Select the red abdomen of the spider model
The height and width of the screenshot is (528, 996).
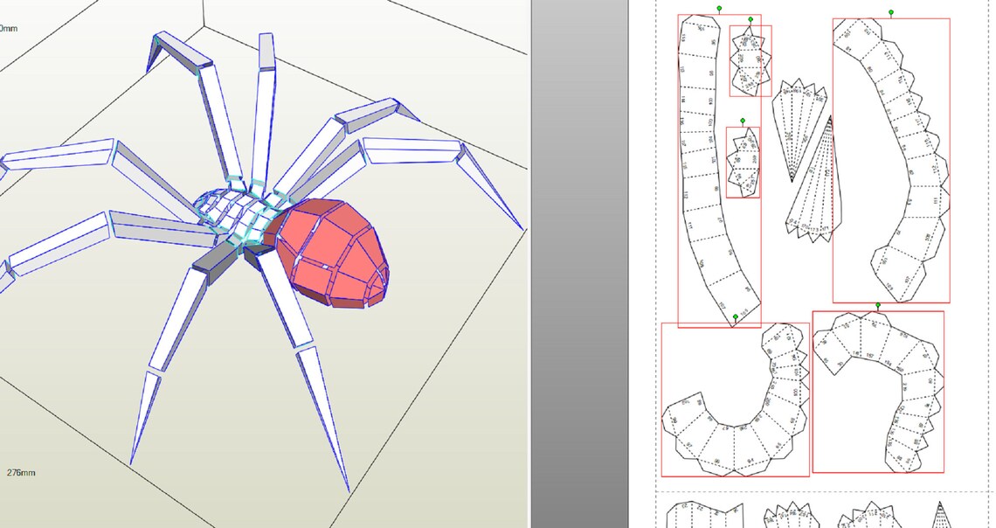coord(332,254)
